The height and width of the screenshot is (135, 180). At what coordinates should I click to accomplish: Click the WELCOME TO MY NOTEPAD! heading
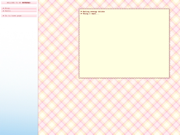tap(19, 3)
